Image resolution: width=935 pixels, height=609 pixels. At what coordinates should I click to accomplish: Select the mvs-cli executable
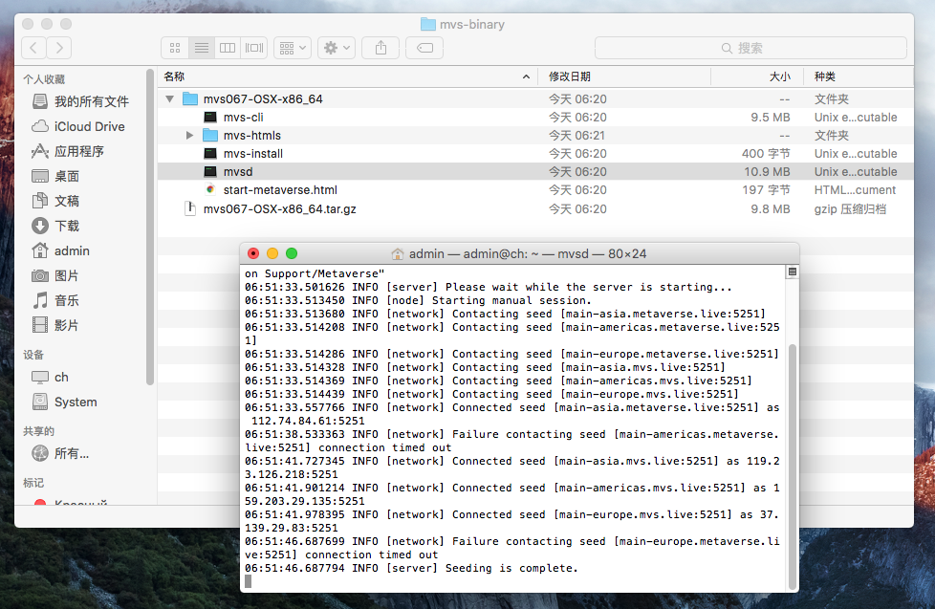535,118
